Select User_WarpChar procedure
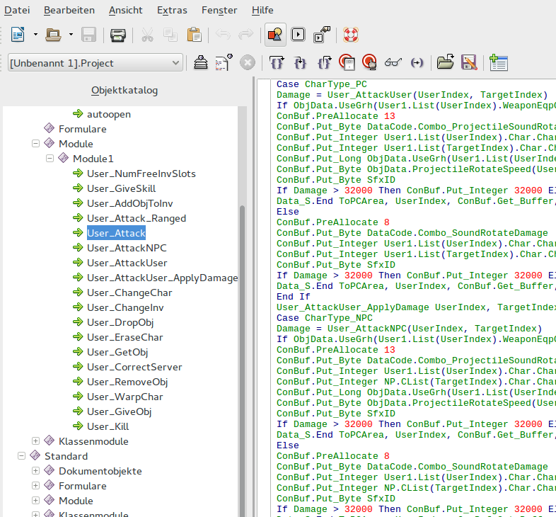556x517 pixels. click(x=125, y=397)
